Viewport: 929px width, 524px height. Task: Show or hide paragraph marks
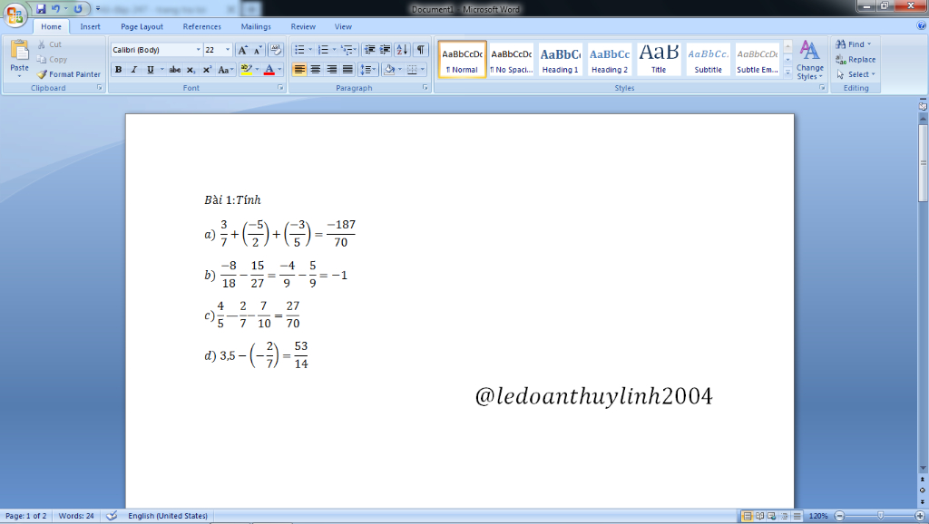click(x=421, y=51)
